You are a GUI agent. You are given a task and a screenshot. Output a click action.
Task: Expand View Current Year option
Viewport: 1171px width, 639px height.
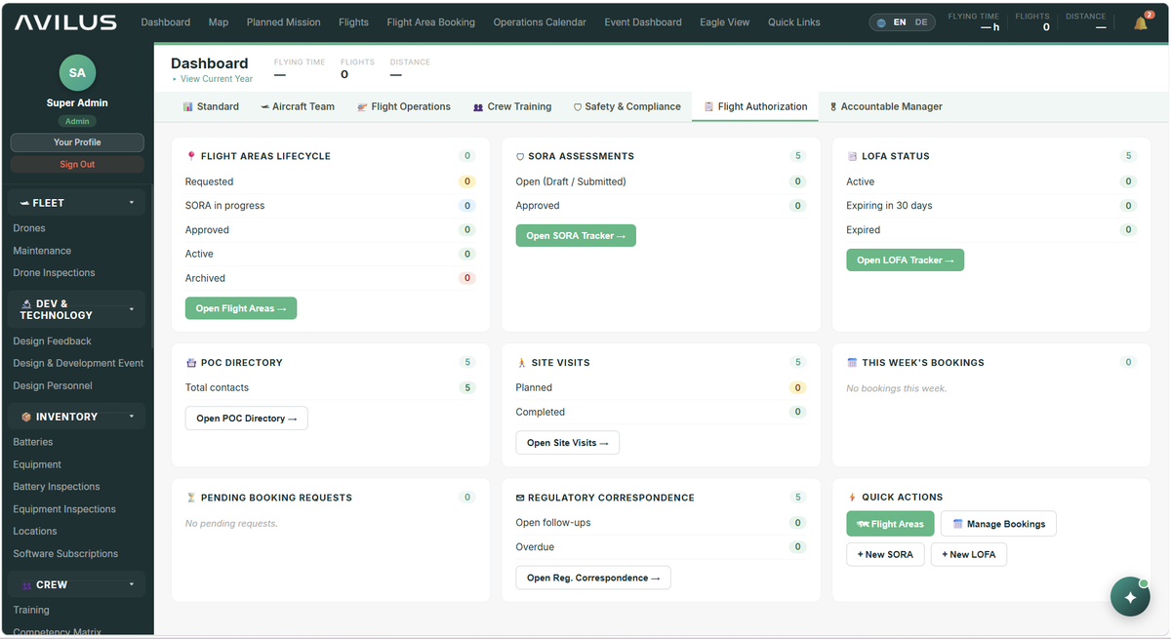[x=212, y=79]
